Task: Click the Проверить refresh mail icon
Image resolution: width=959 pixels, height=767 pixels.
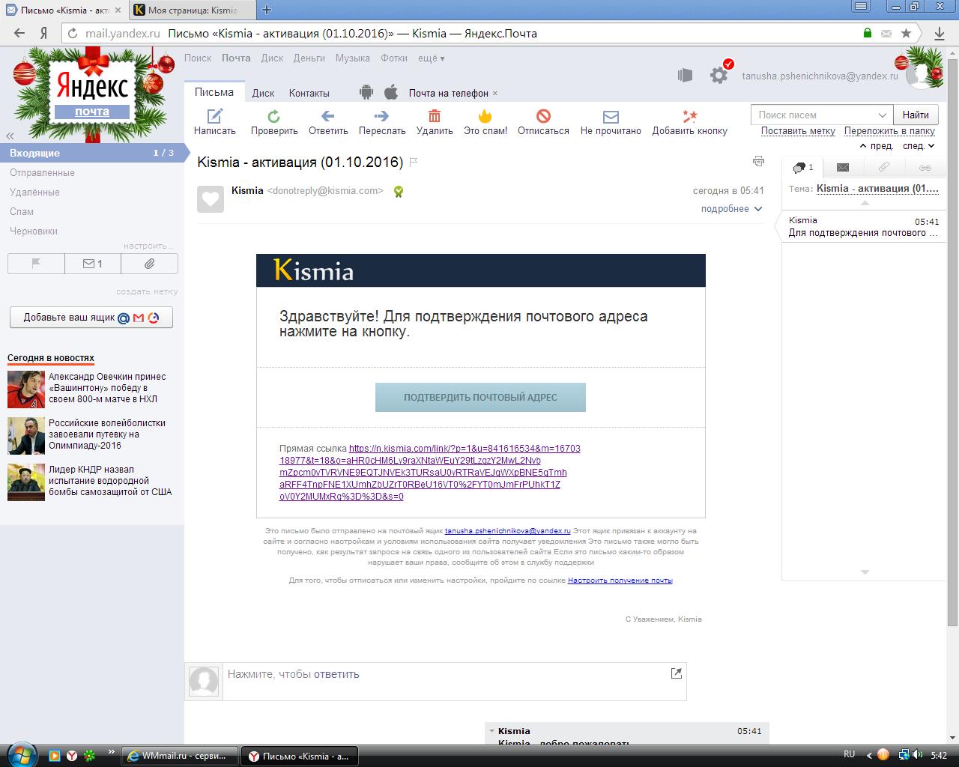Action: pos(274,116)
